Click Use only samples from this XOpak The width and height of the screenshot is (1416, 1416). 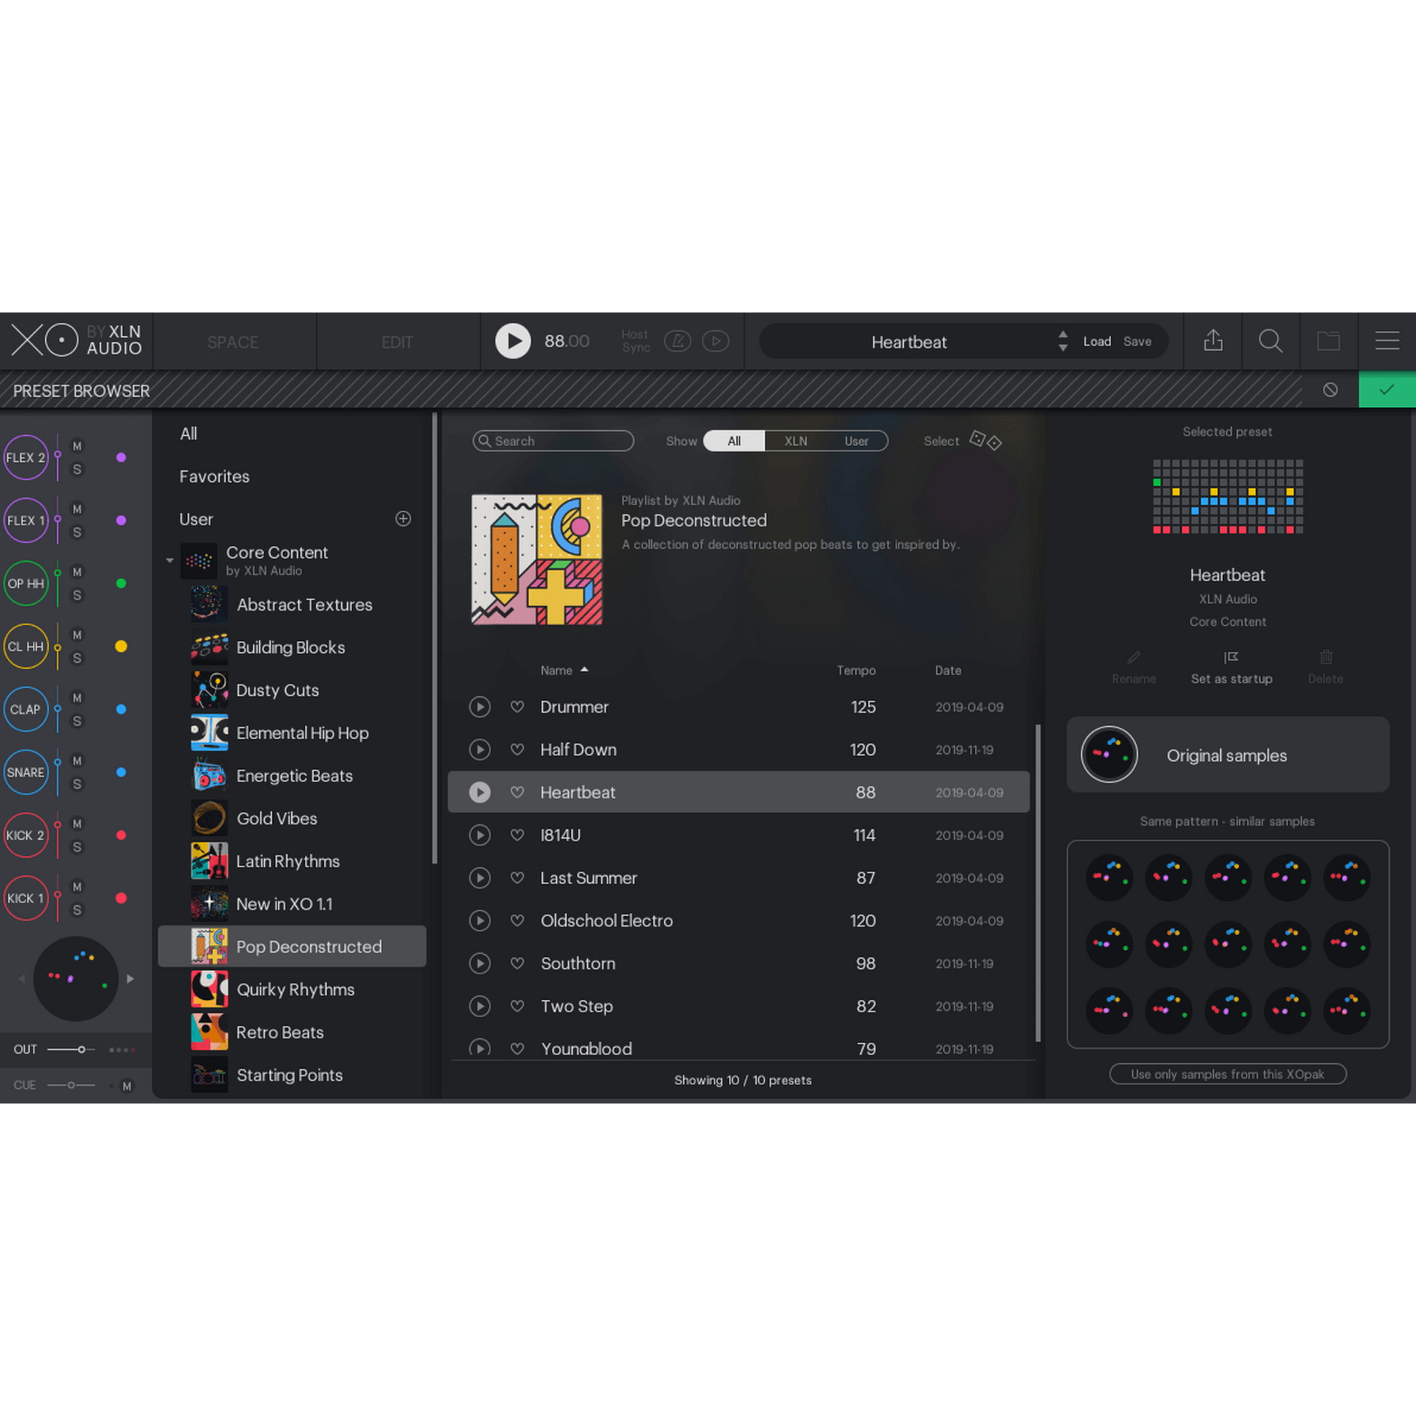tap(1228, 1074)
